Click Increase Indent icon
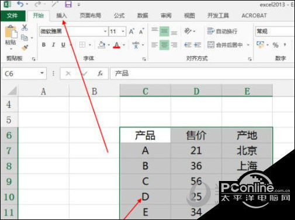Viewport: 295px width, 220px height. 197,45
